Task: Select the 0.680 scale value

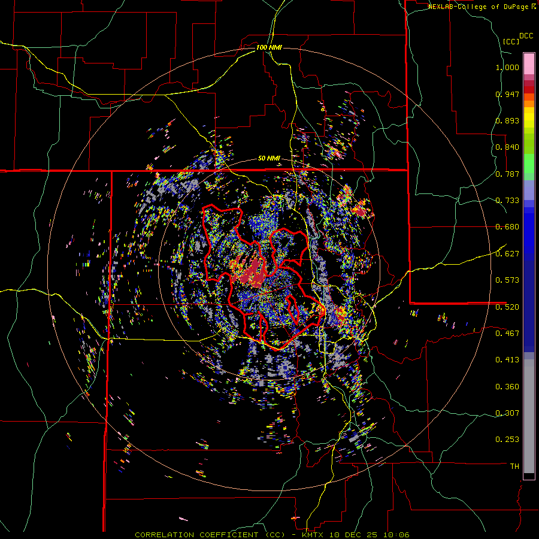Action: [507, 227]
